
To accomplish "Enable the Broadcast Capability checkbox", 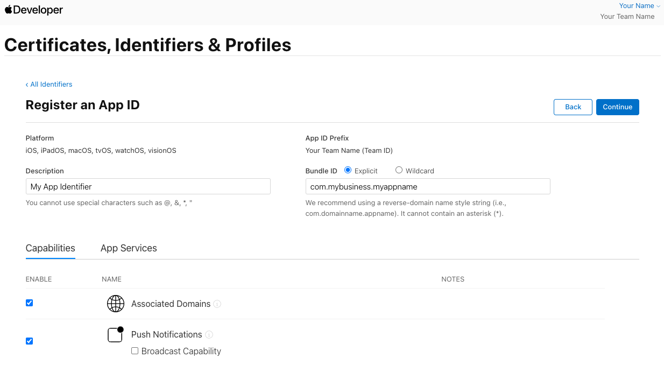I will coord(135,351).
